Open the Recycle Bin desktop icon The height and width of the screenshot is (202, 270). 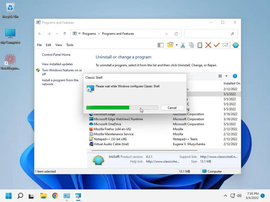[x=10, y=10]
